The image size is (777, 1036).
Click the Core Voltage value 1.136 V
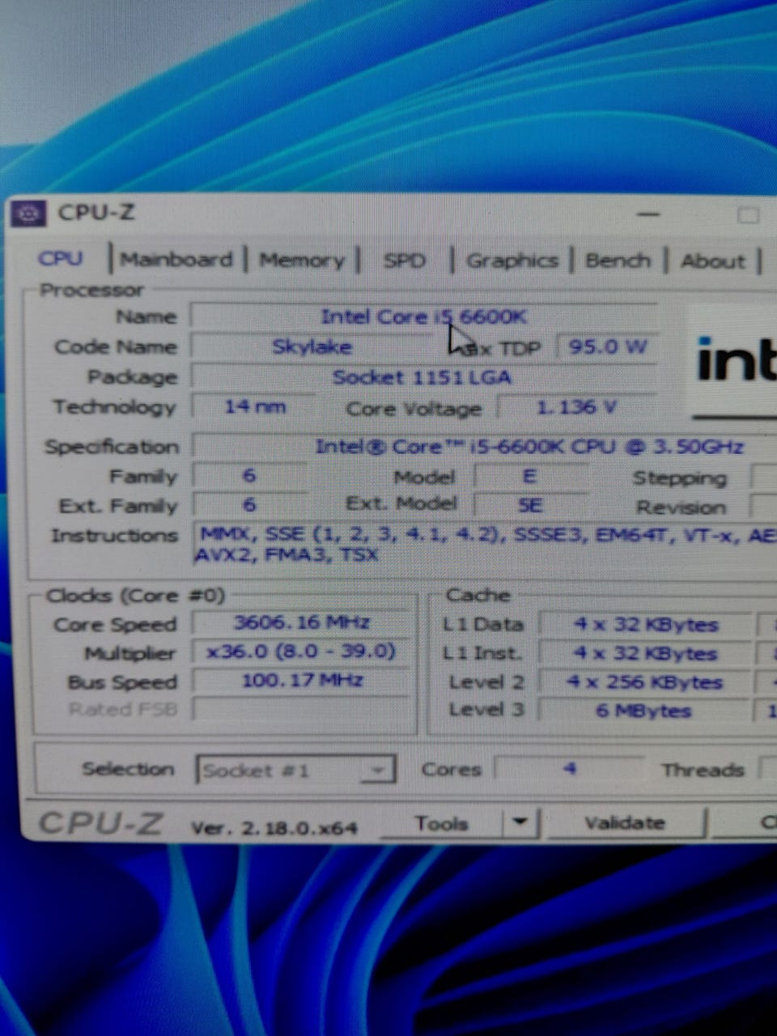tap(577, 407)
